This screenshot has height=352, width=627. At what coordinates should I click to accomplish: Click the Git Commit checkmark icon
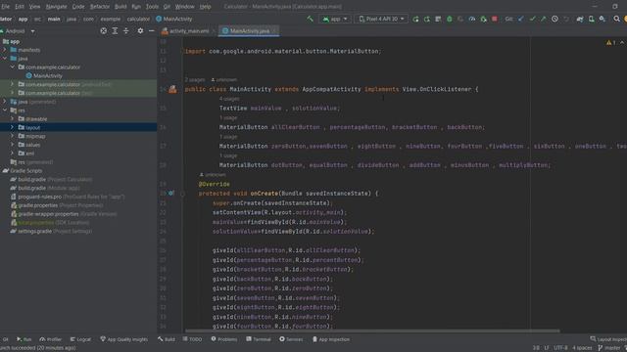tap(532, 19)
